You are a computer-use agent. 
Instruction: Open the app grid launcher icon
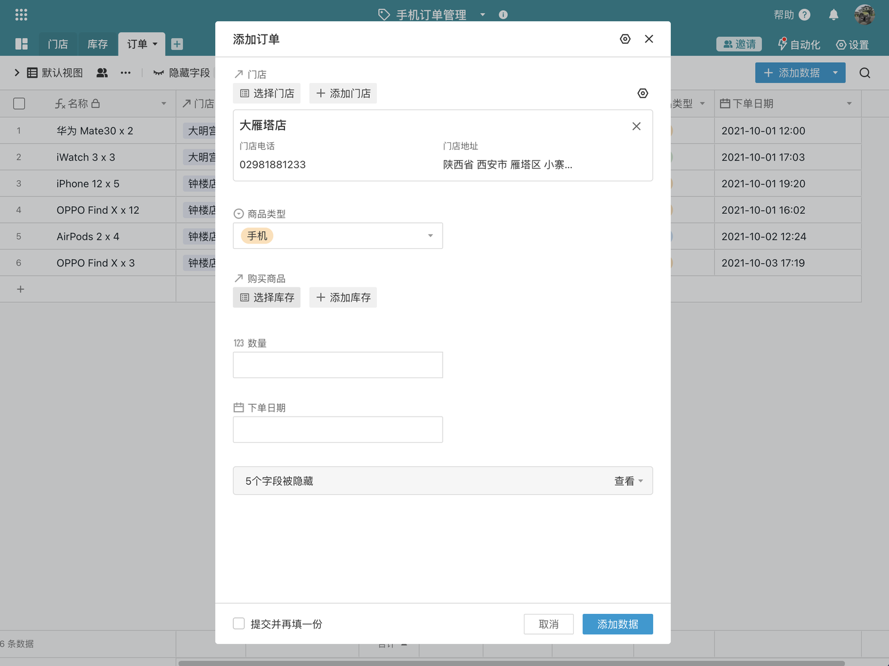(21, 14)
